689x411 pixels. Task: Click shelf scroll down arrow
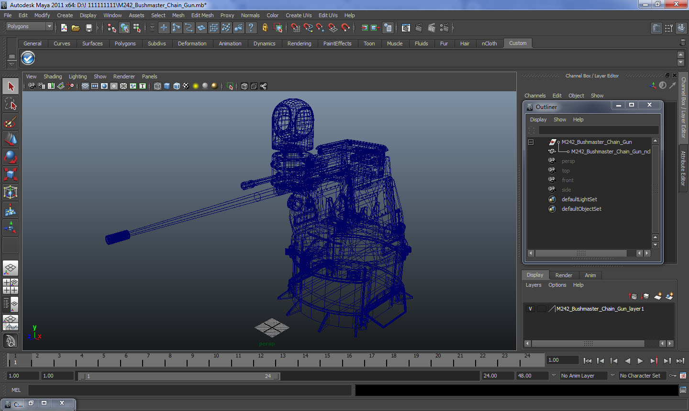681,63
